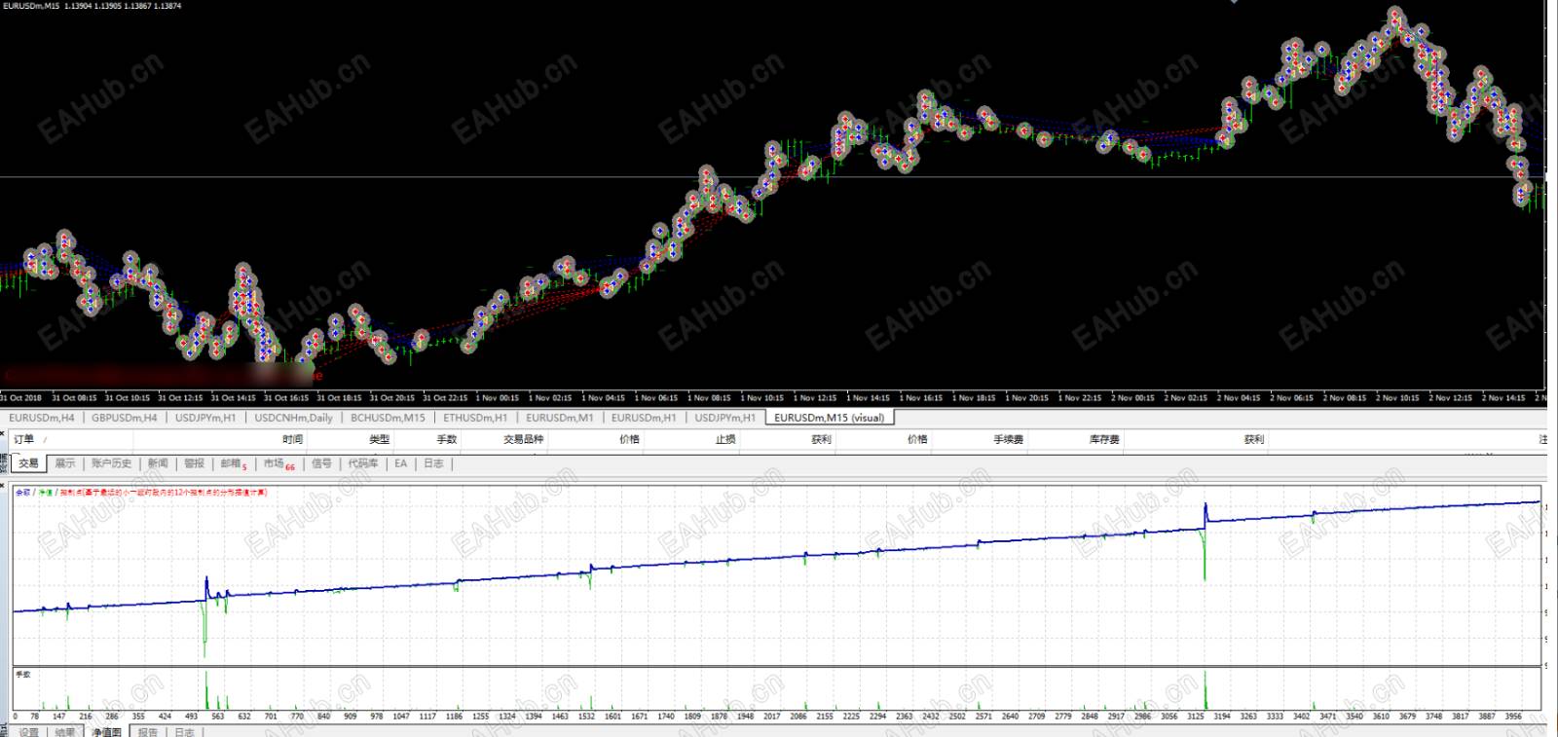
Task: Select the 新闻 tab
Action: [x=158, y=463]
